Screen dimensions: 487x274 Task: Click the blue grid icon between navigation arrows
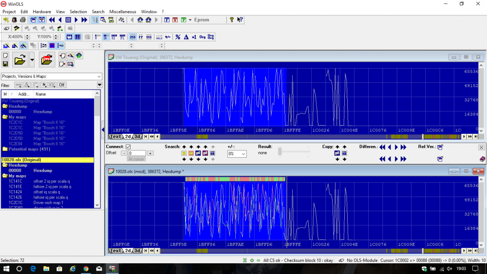(68, 20)
